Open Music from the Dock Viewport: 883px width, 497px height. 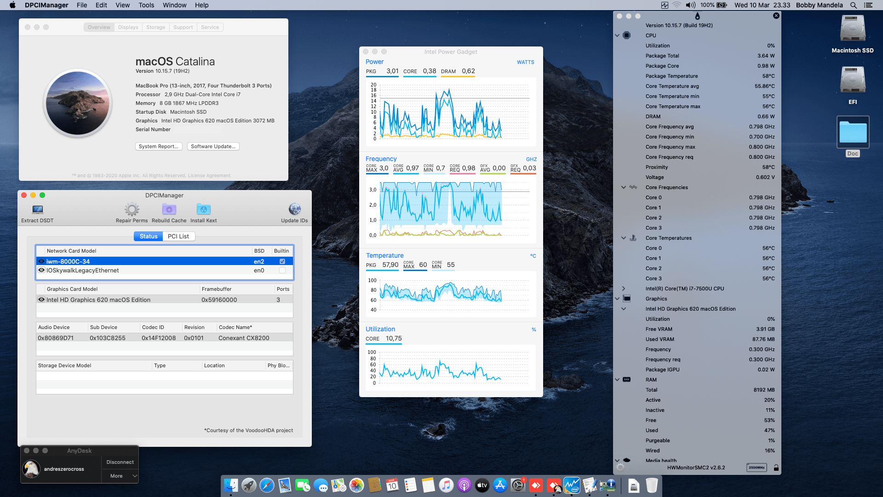446,485
